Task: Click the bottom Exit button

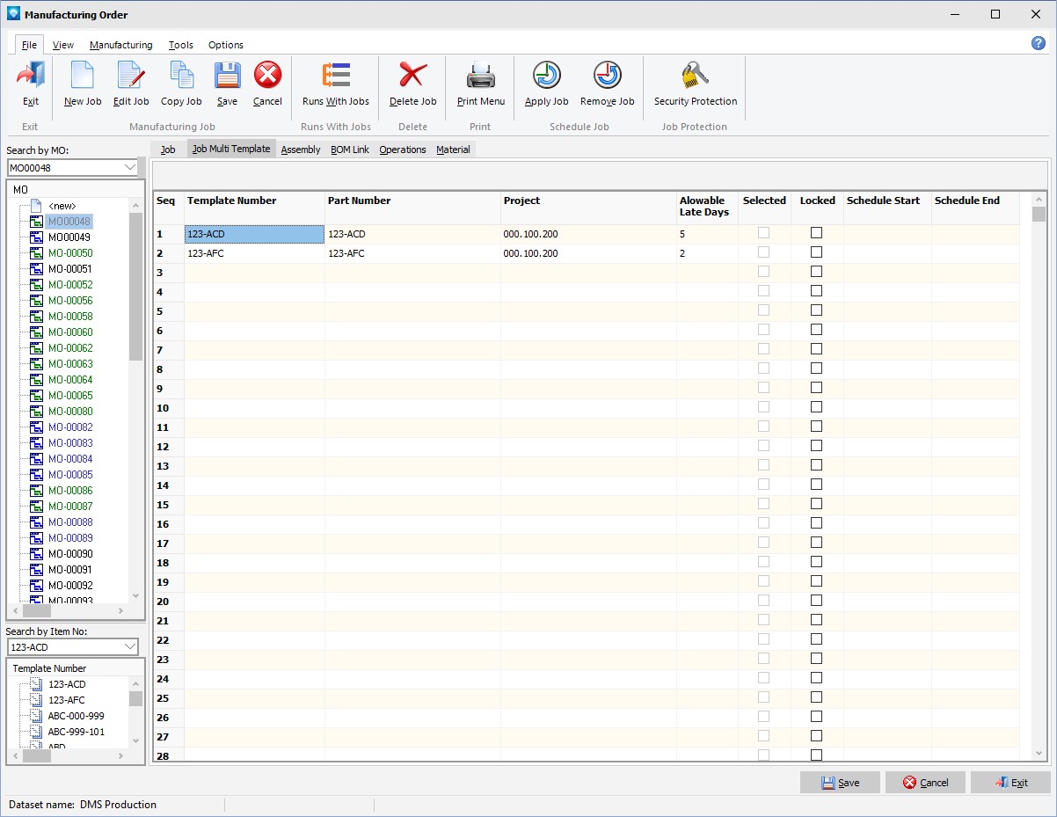Action: pyautogui.click(x=1010, y=783)
